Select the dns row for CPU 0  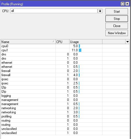point(65,54)
